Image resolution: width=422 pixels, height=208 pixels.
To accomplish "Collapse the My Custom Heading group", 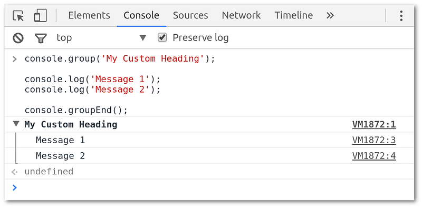I will coord(16,124).
